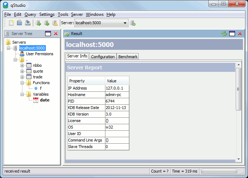Viewport: 248px width, 178px height.
Task: Close the Result panel
Action: (x=240, y=34)
